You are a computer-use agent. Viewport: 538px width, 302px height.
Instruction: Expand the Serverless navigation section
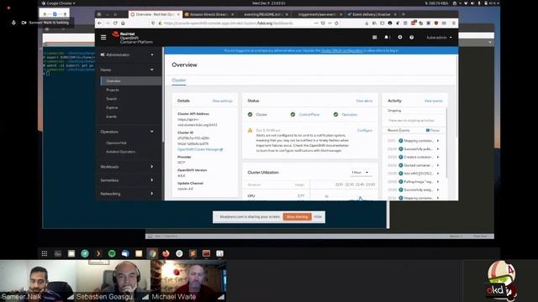[128, 180]
